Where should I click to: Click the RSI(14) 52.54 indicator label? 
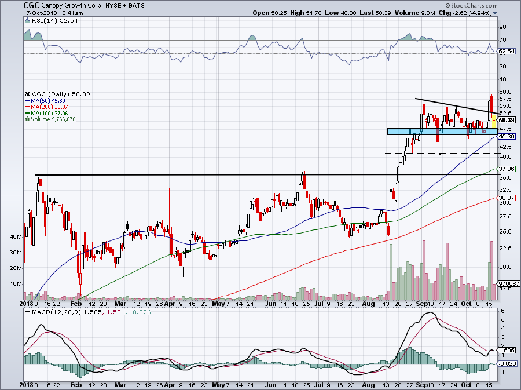coord(55,21)
